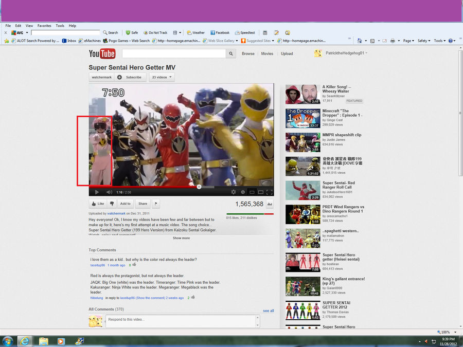Click the YouTube search magnifier button
The width and height of the screenshot is (463, 347).
tap(230, 53)
